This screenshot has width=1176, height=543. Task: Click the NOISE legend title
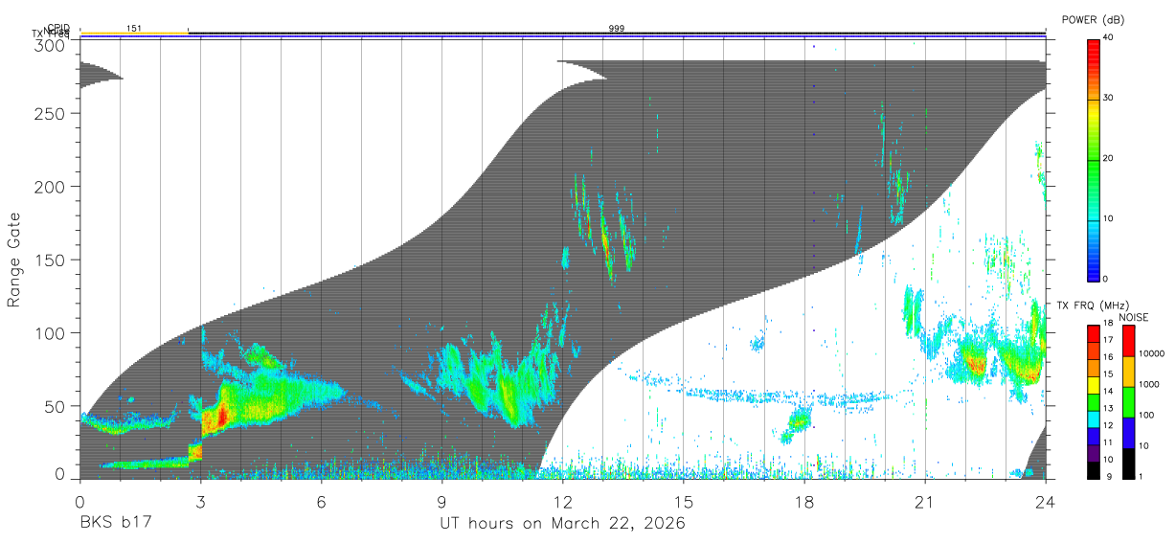tap(1134, 317)
